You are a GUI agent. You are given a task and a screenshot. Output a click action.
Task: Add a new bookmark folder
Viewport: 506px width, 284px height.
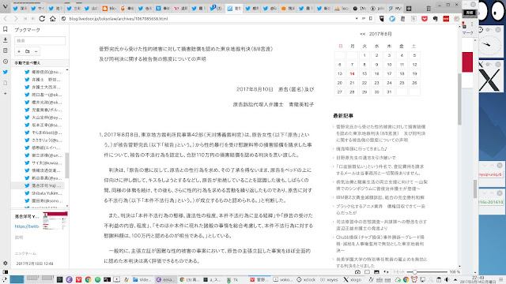tap(28, 51)
